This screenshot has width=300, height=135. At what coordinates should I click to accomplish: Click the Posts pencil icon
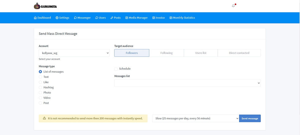coord(112,18)
